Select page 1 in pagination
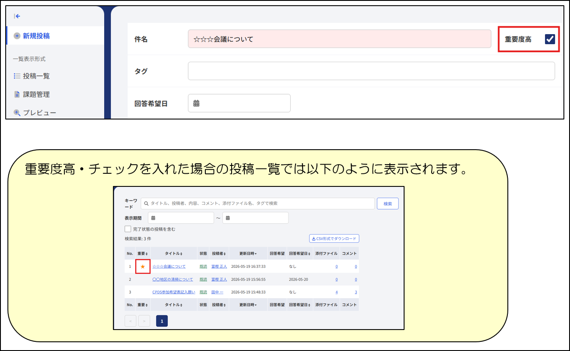The height and width of the screenshot is (351, 570). (x=162, y=321)
